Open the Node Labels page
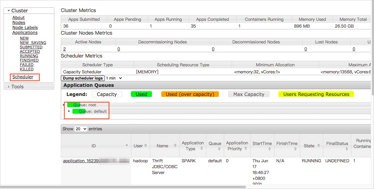This screenshot has width=374, height=189. click(x=25, y=28)
